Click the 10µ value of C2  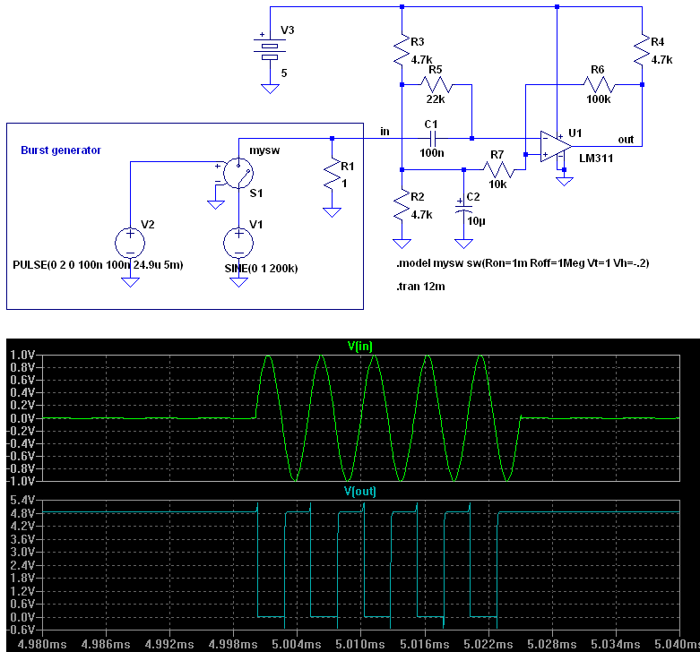click(x=476, y=220)
